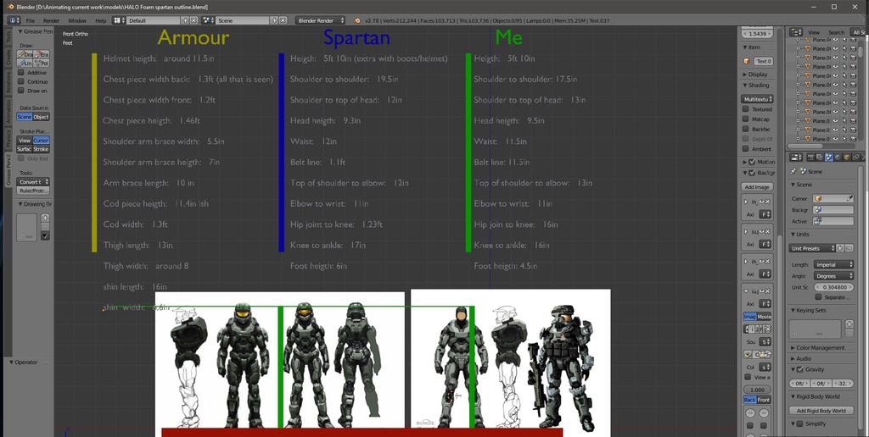
Task: Click the Text.0 object name field
Action: coord(764,61)
